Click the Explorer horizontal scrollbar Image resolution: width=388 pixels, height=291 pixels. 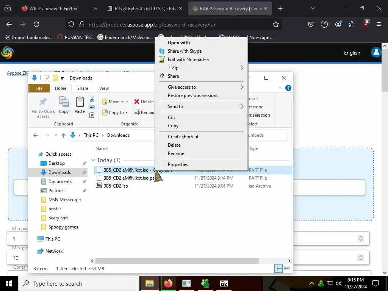(177, 261)
